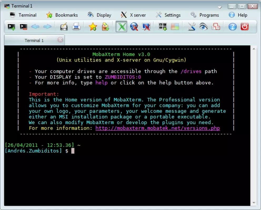Click the window layout grid icon
Image resolution: width=261 pixels, height=210 pixels.
coord(163,27)
